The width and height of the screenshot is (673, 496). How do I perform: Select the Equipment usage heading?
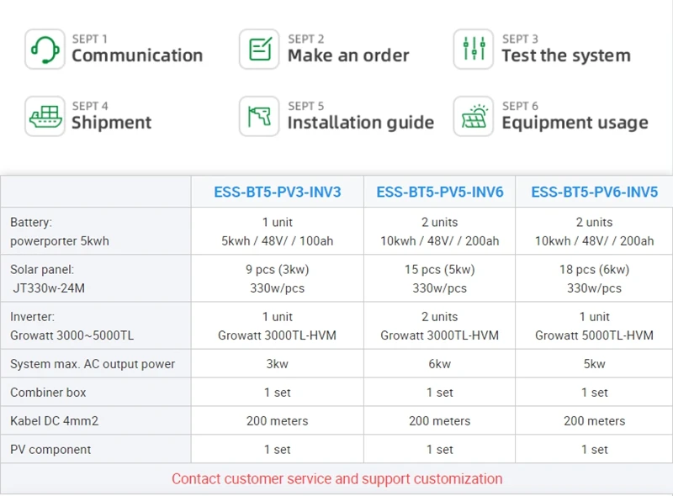[x=575, y=123]
